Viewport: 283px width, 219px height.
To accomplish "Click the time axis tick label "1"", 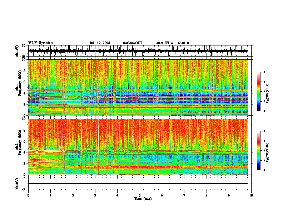I will [x=50, y=195].
